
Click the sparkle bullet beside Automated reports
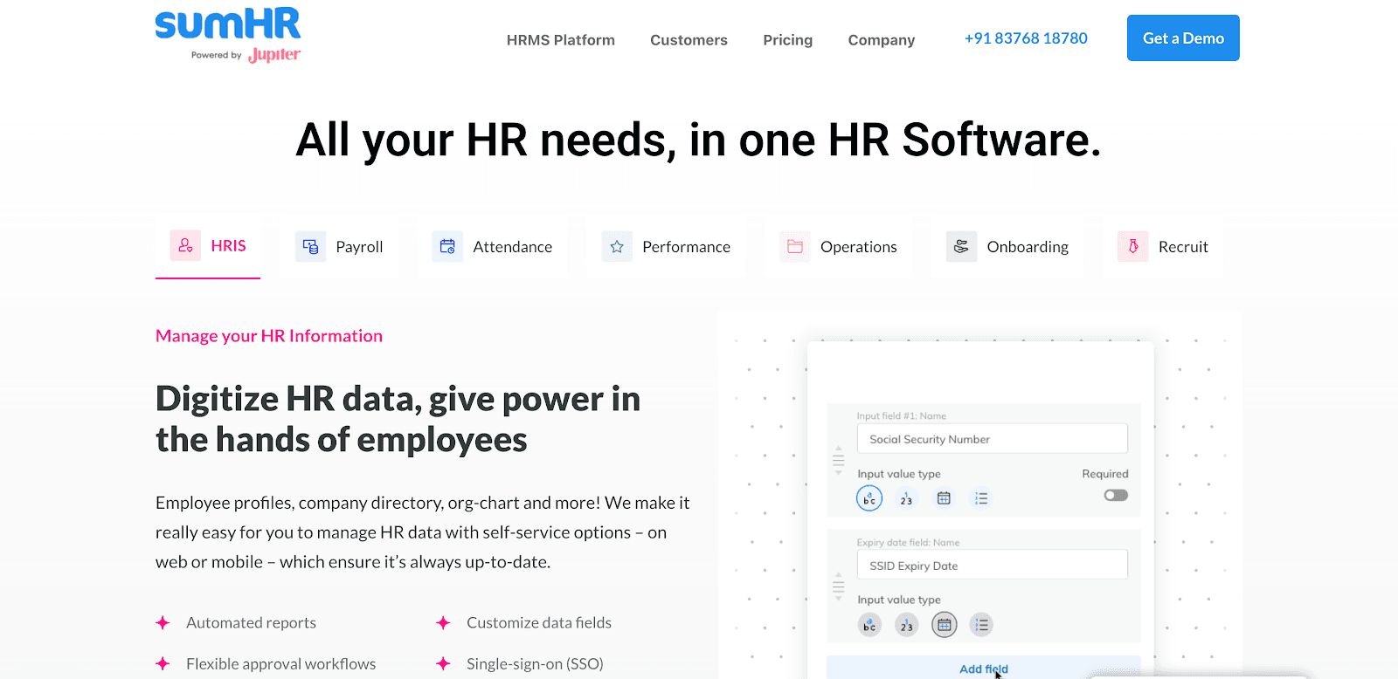[x=163, y=622]
